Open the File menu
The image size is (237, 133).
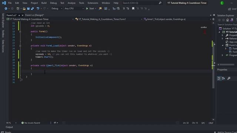[10, 3]
